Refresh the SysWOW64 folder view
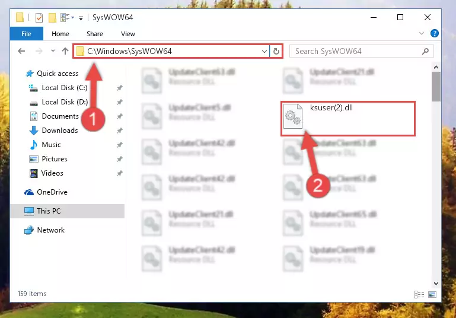456x318 pixels. 276,52
